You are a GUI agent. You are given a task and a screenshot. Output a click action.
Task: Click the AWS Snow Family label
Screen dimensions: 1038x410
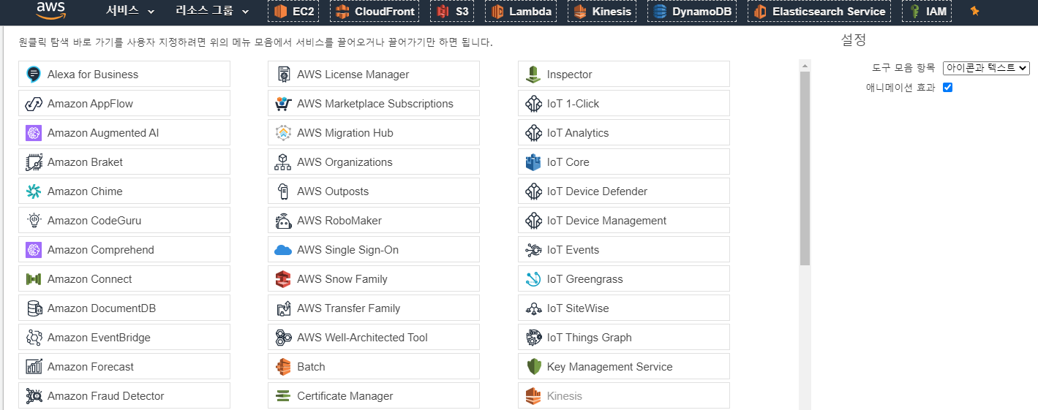342,279
